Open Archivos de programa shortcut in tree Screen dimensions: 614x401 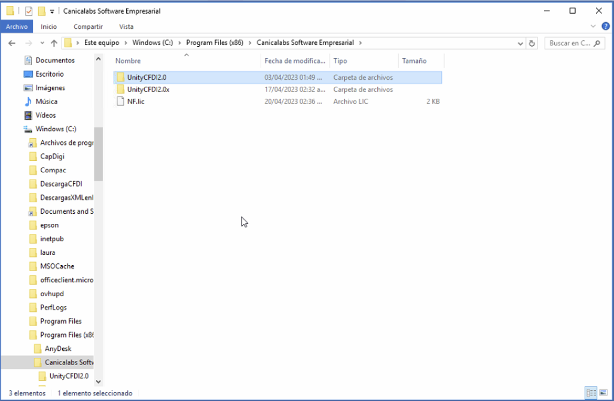66,142
